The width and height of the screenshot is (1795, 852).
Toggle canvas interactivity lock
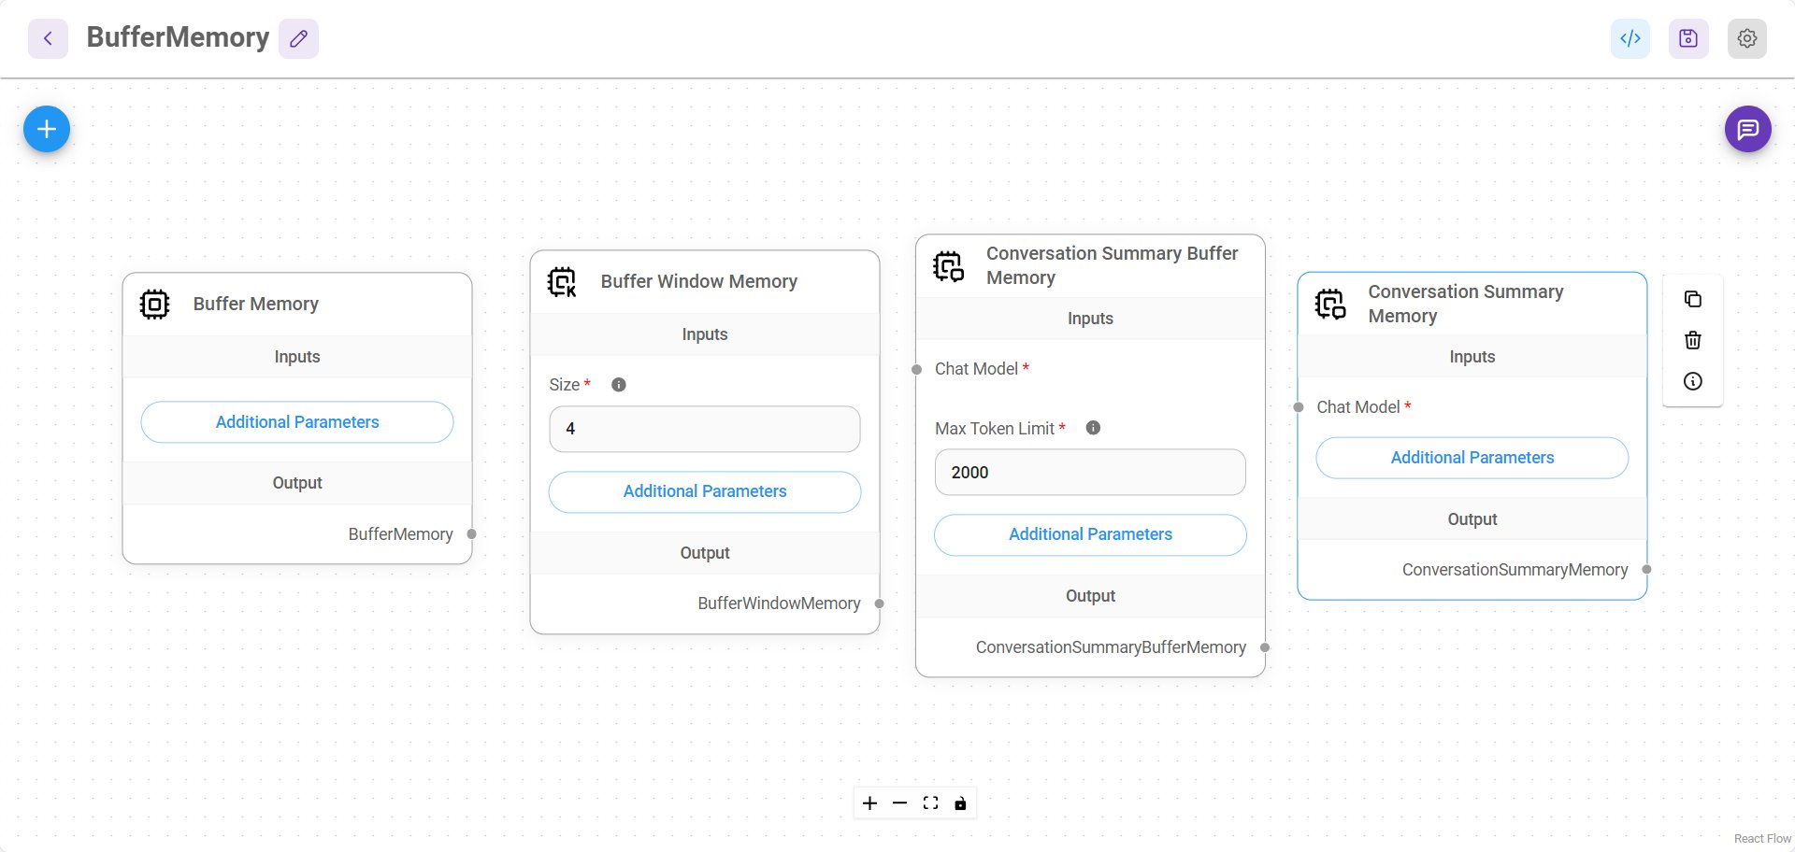point(960,803)
